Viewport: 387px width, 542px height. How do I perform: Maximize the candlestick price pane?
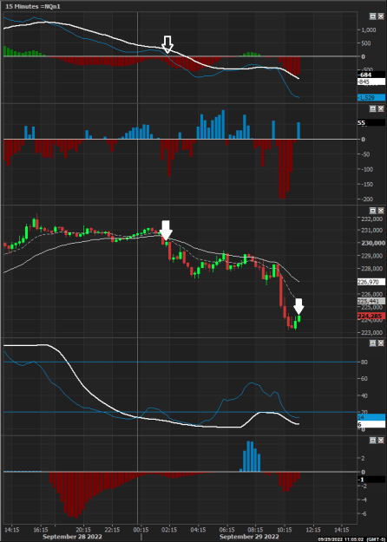372,211
